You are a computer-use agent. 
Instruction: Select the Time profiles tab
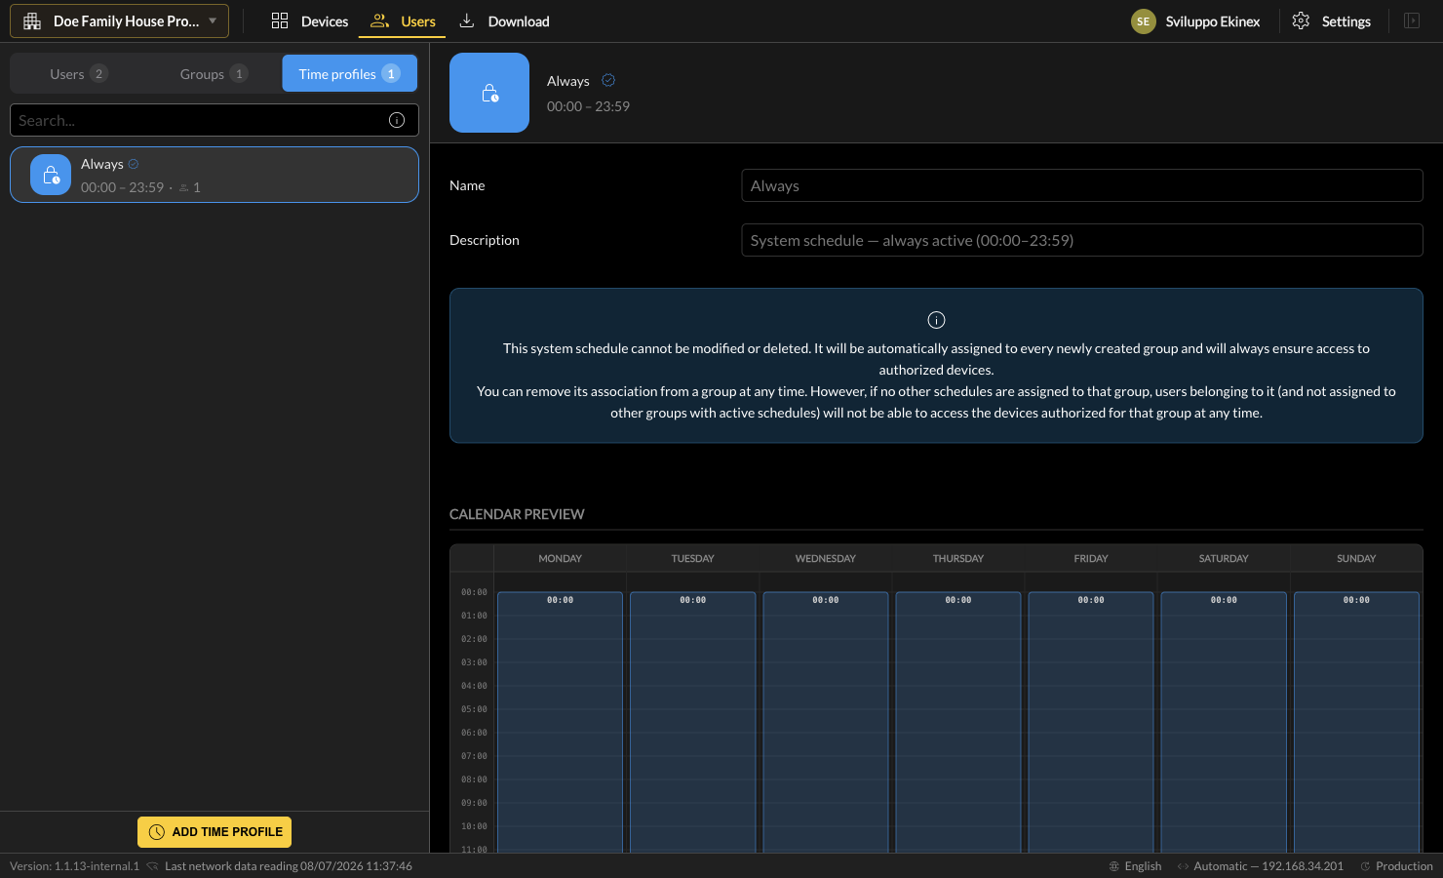point(350,73)
